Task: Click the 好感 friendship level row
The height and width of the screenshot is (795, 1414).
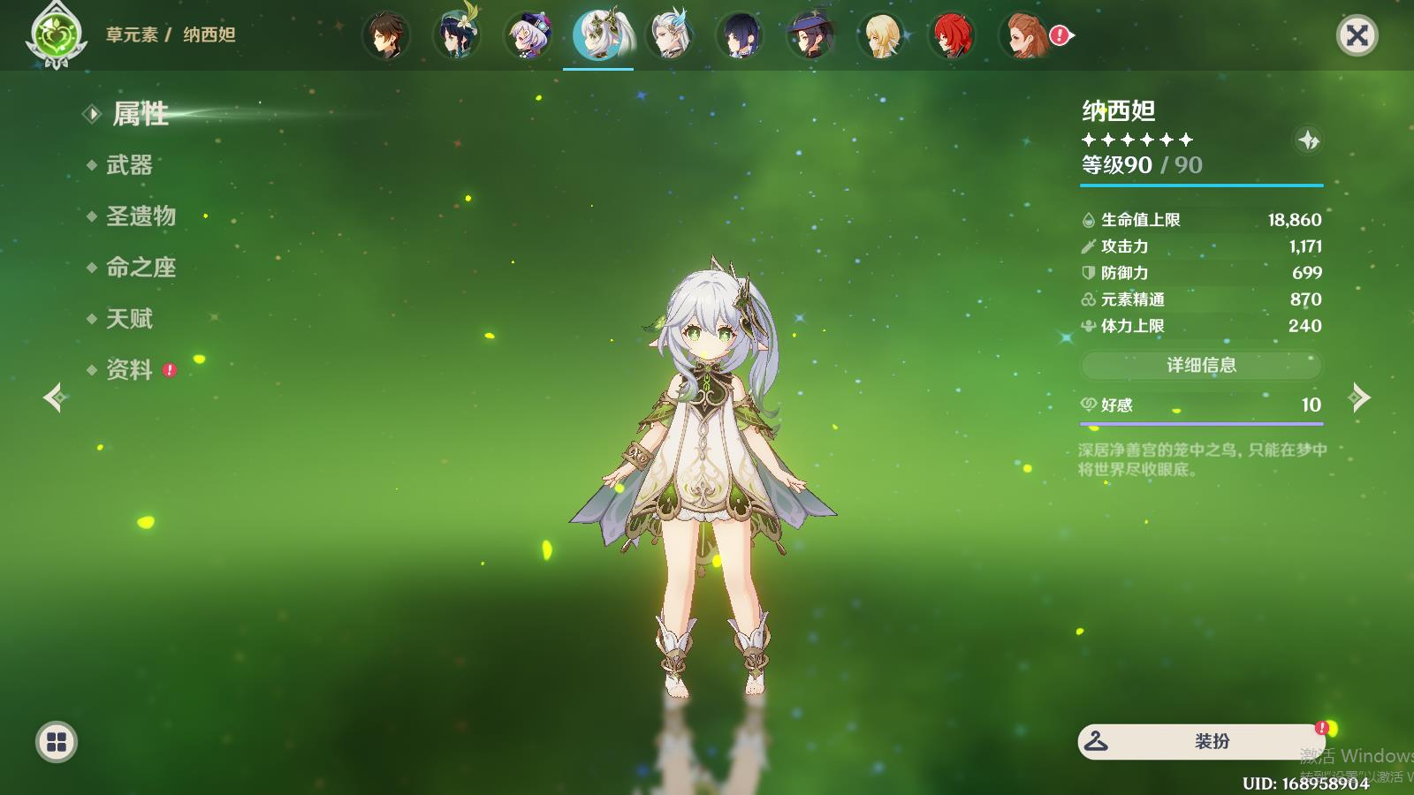Action: pyautogui.click(x=1201, y=405)
